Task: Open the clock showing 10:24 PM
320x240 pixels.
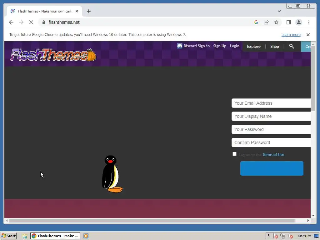Action: click(304, 236)
